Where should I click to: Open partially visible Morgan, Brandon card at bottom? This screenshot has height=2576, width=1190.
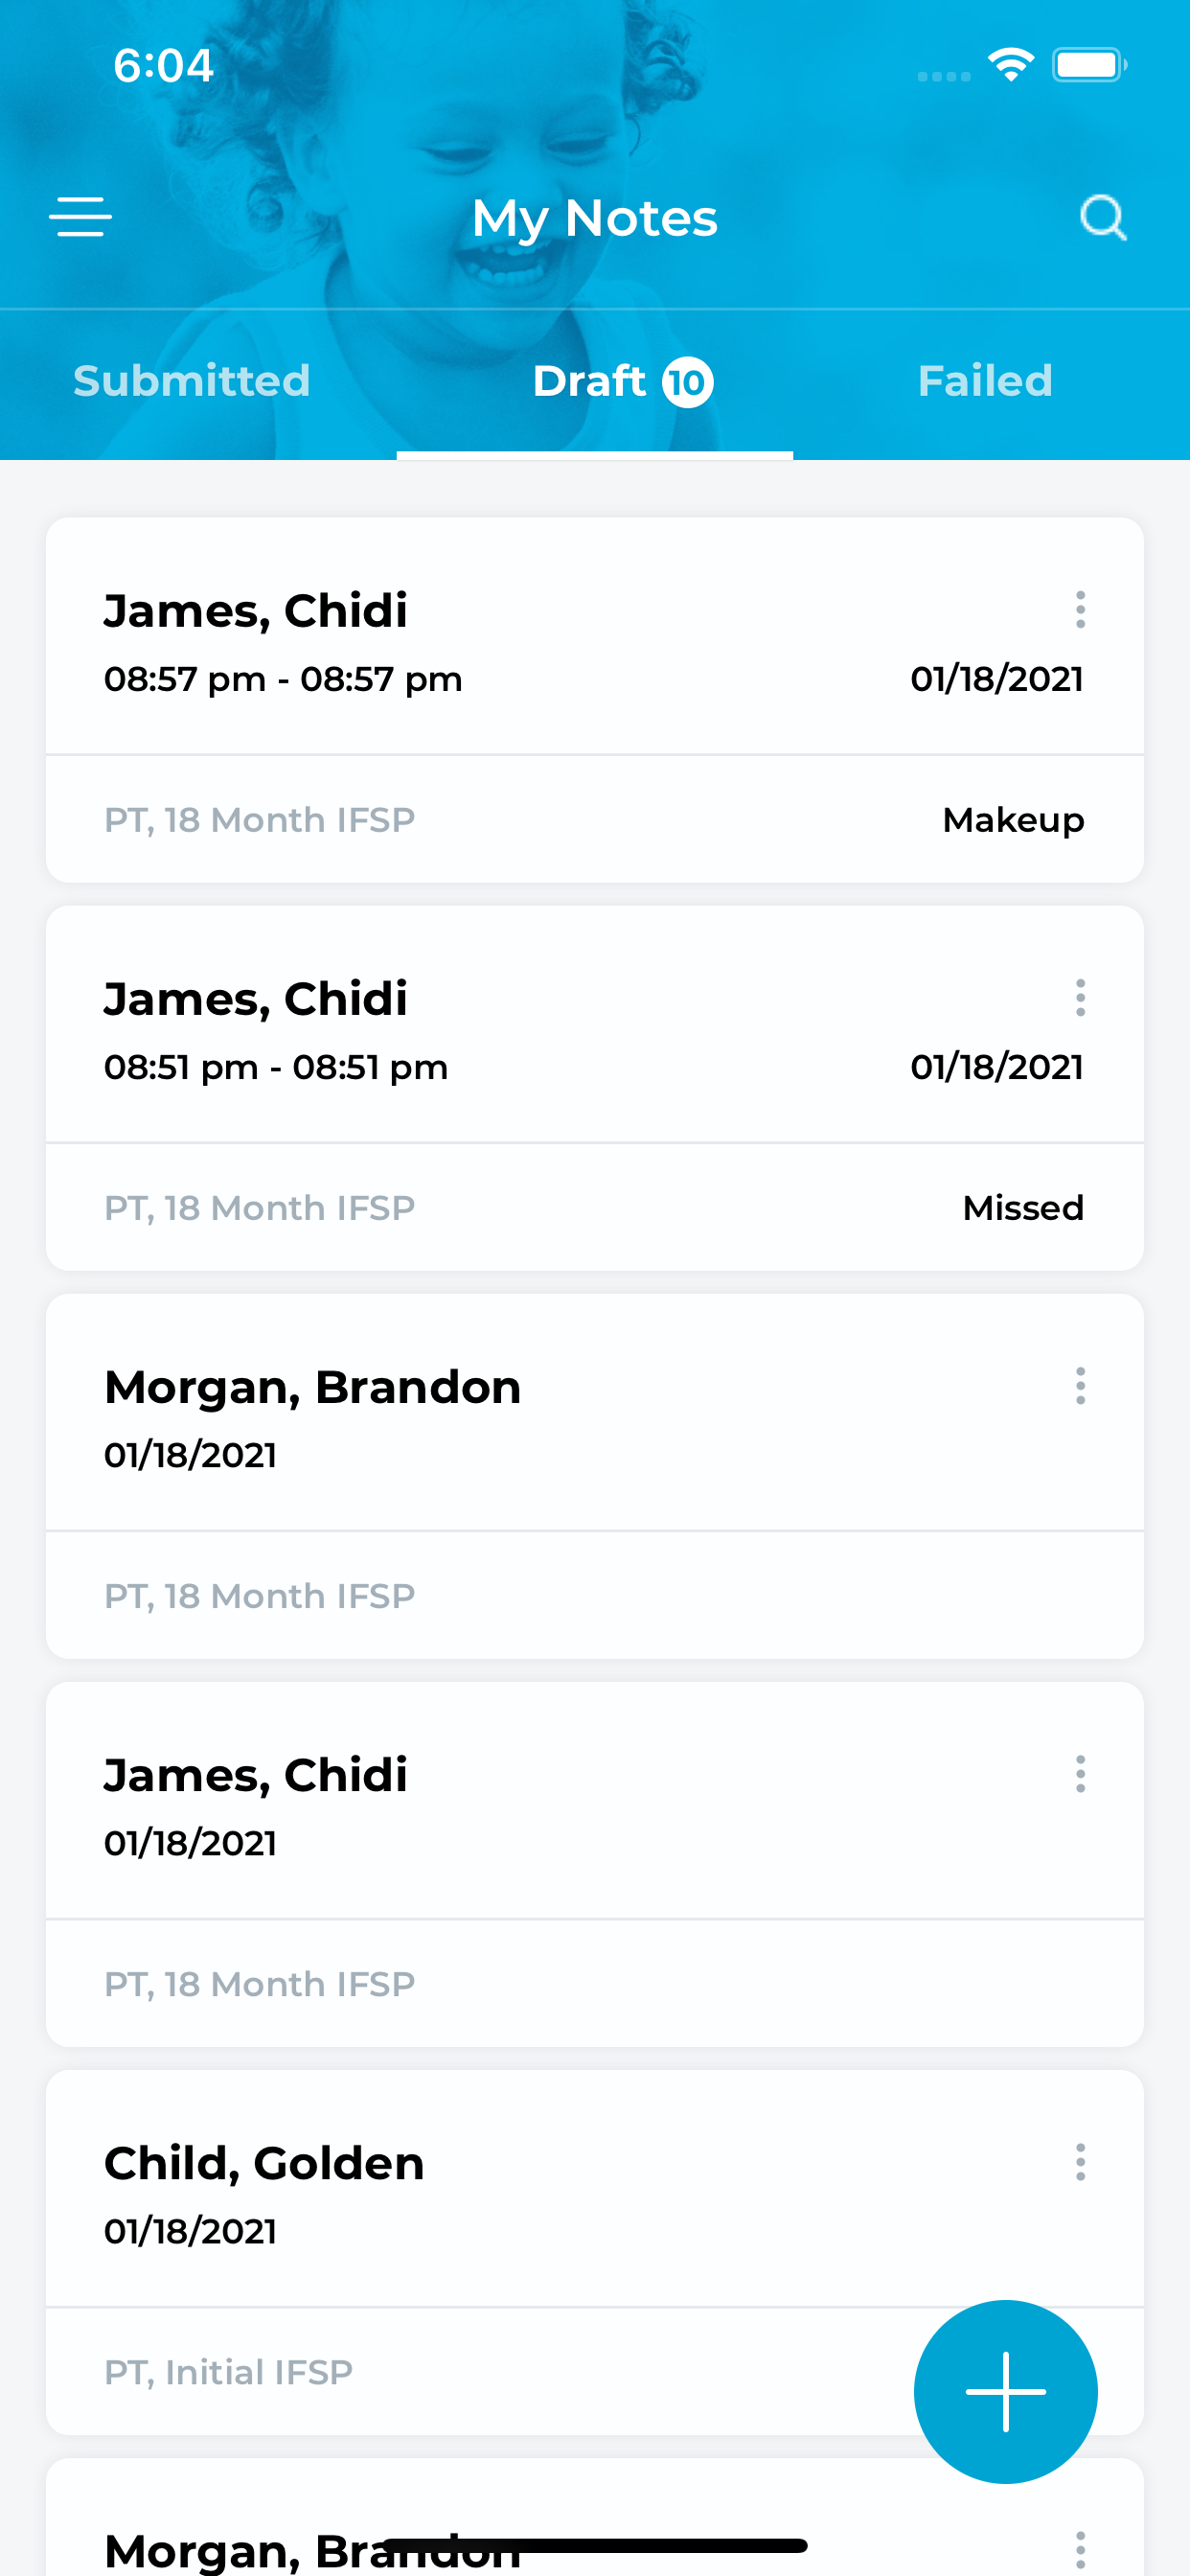[595, 2517]
